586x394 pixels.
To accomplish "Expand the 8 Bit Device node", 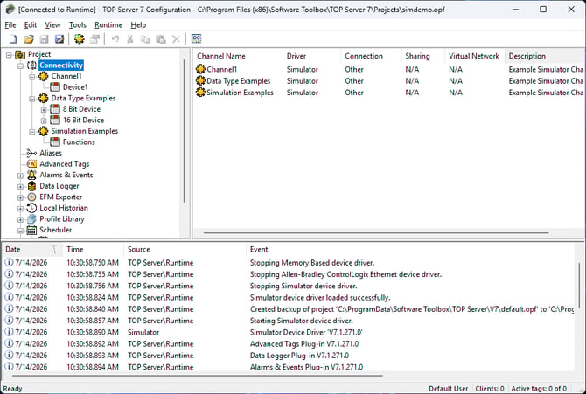I will (44, 110).
